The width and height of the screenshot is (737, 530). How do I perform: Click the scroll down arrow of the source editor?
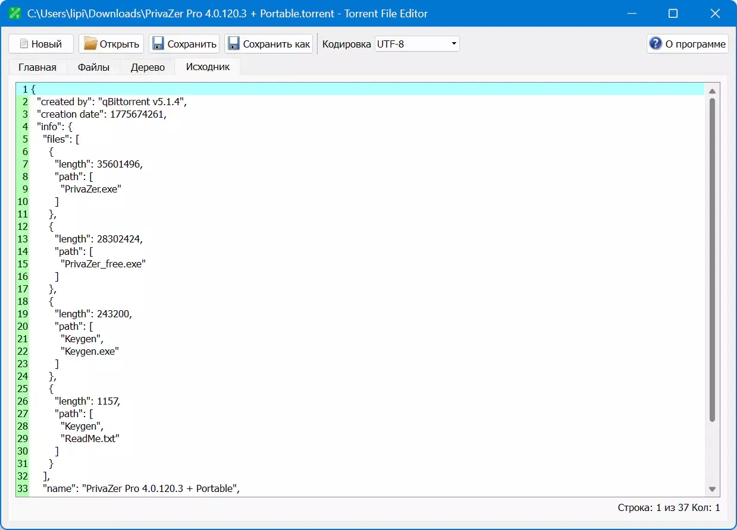(x=712, y=489)
